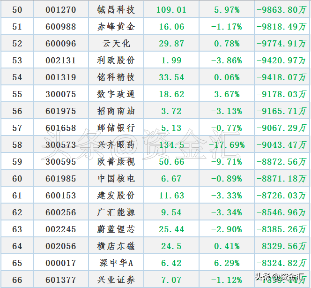This screenshot has width=311, height=288.
Task: Click stock name 兴齐眼药
Action: click(116, 145)
